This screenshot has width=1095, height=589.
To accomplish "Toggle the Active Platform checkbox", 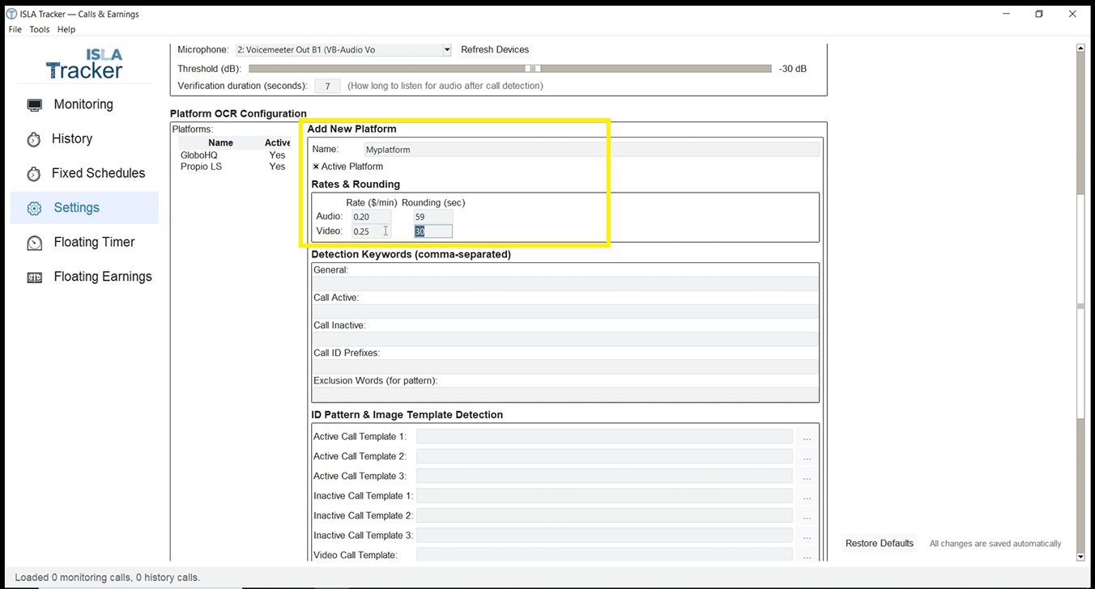I will pyautogui.click(x=316, y=167).
